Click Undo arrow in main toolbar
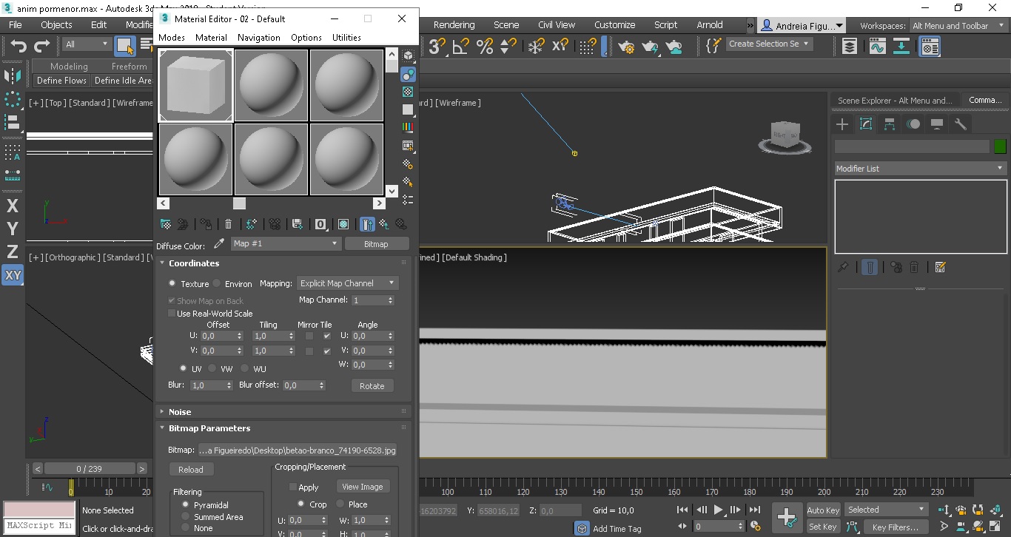This screenshot has width=1011, height=537. [19, 47]
